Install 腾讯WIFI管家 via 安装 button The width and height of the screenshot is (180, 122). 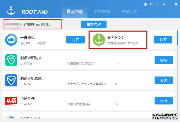[164, 60]
